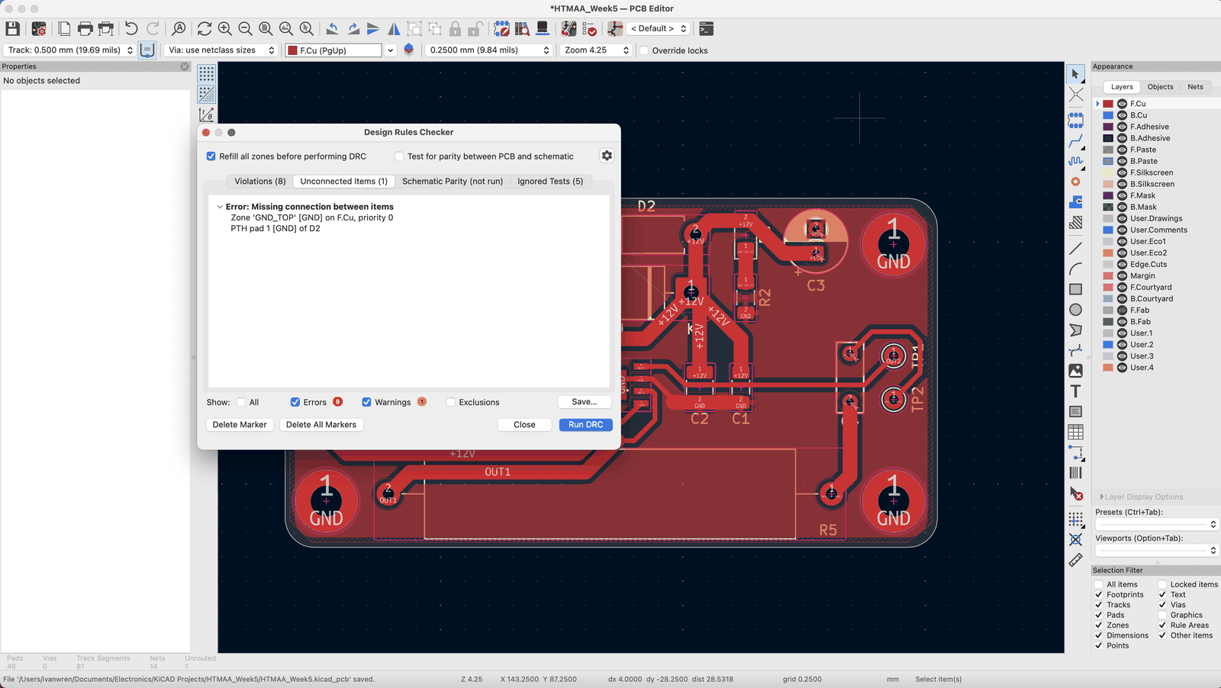Open the Via size dropdown

tap(222, 50)
